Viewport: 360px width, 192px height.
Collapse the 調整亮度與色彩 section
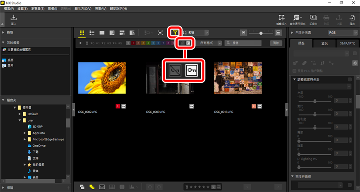pyautogui.click(x=294, y=80)
